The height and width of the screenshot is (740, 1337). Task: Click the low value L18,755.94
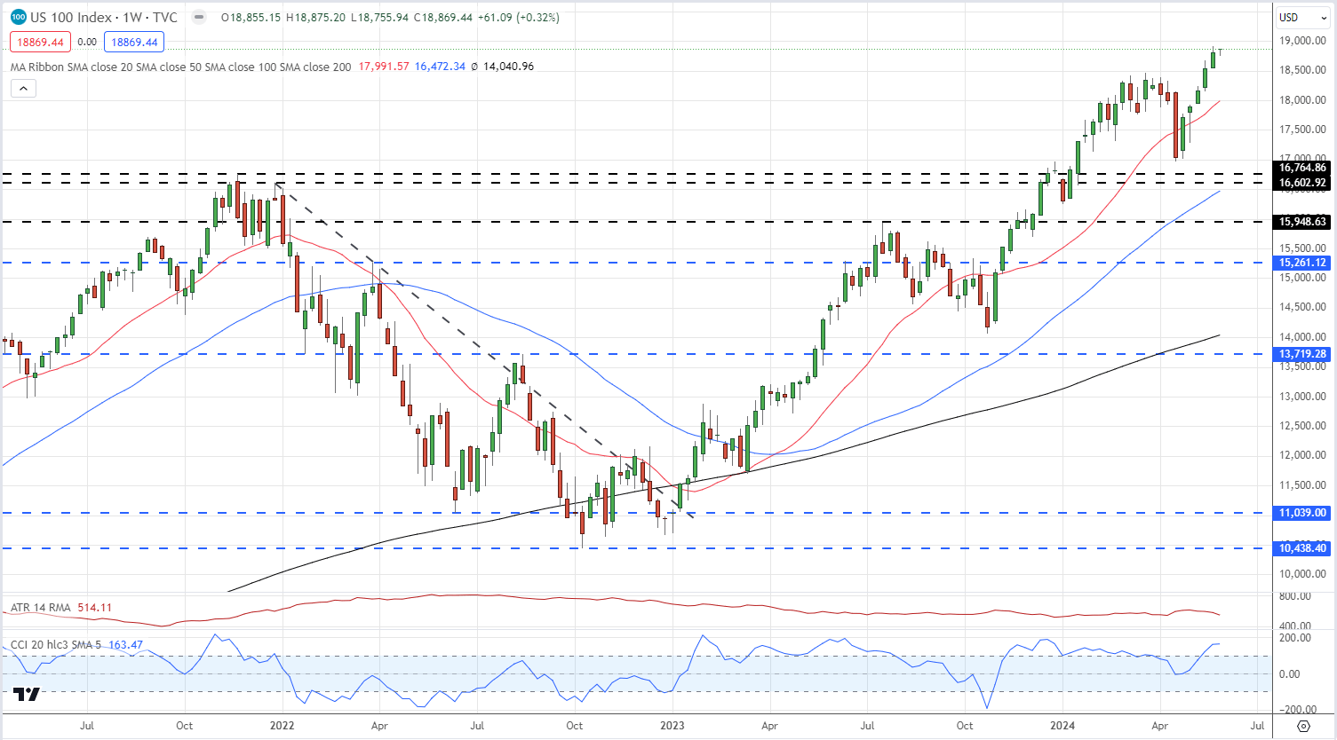click(x=379, y=17)
